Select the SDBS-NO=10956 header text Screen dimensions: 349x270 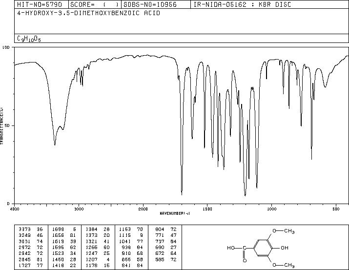150,4
